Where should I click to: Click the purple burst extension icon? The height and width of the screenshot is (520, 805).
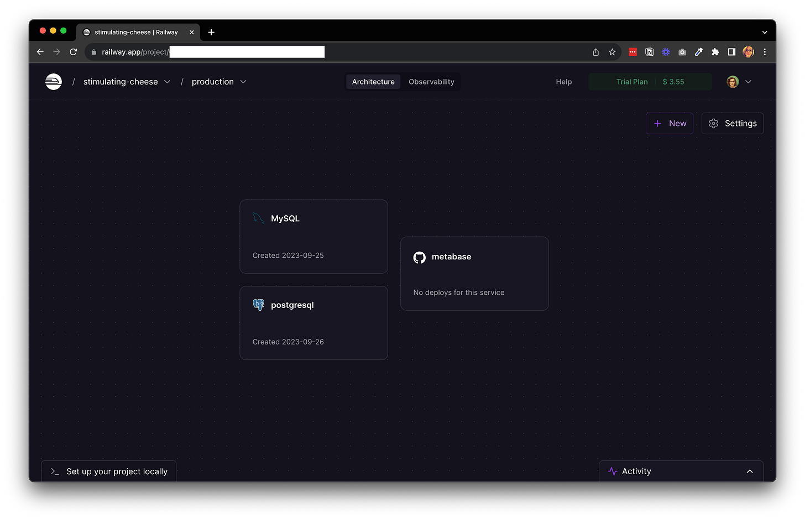tap(666, 52)
